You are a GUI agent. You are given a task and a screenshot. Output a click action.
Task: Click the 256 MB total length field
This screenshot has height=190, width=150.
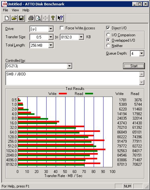(x=39, y=45)
